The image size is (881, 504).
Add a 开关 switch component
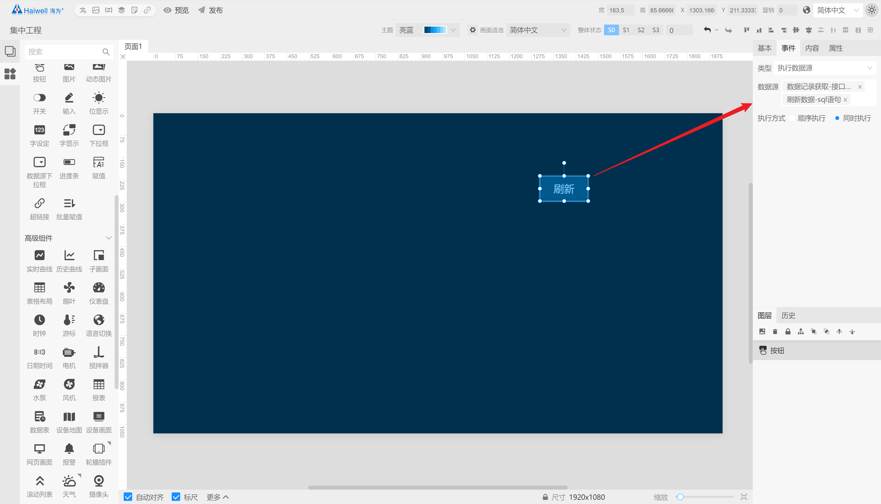pyautogui.click(x=39, y=103)
